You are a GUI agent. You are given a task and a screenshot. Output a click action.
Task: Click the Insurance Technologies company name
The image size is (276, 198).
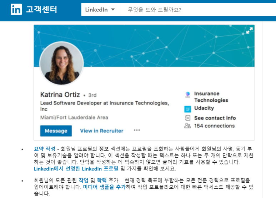click(211, 97)
